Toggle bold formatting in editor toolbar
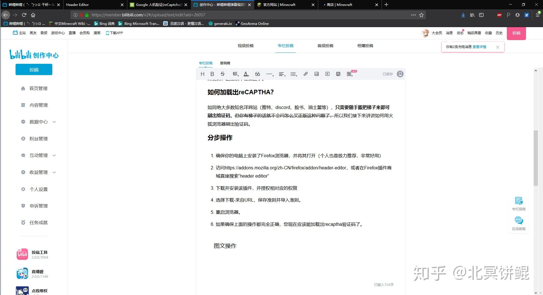The height and width of the screenshot is (295, 543). [x=212, y=74]
